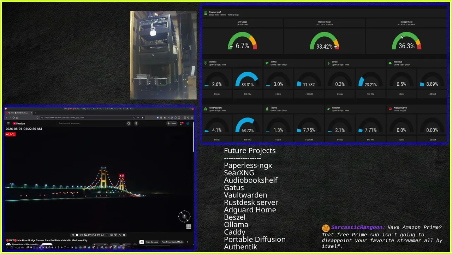This screenshot has height=254, width=452.
Task: Click the Jellyfin RAM 11.78% gauge
Action: coord(309,80)
